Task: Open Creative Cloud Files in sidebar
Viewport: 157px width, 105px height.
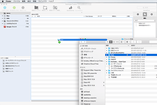Action: coord(91,64)
